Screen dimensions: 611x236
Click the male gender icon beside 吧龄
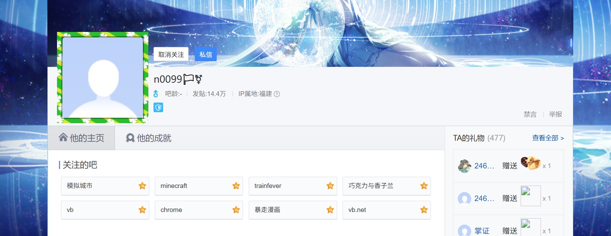point(156,94)
